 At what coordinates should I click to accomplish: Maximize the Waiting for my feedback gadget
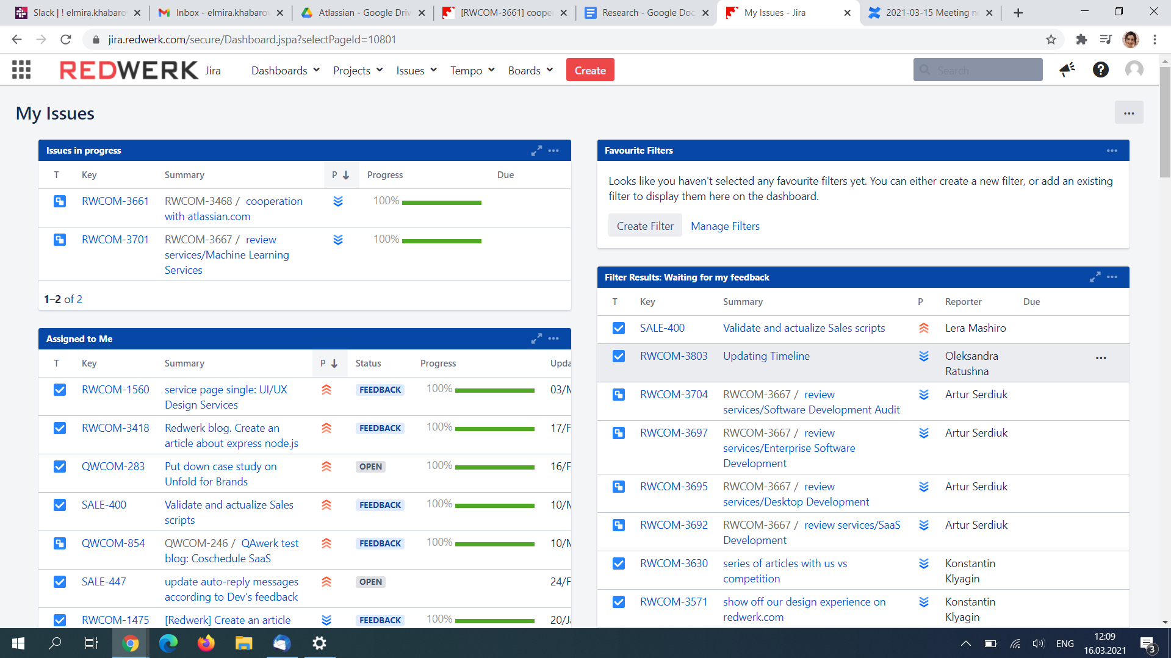pos(1095,277)
